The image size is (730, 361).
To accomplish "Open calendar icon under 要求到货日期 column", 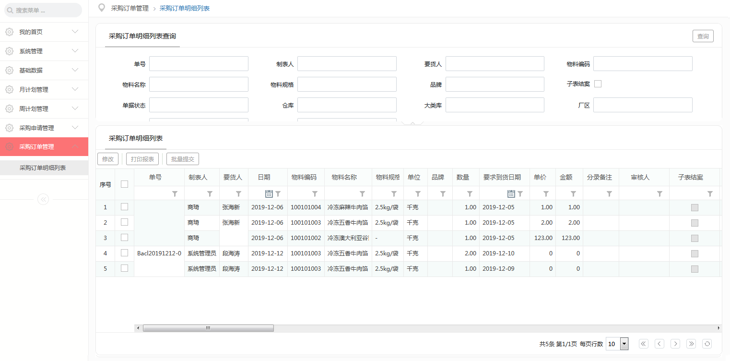I will click(511, 193).
